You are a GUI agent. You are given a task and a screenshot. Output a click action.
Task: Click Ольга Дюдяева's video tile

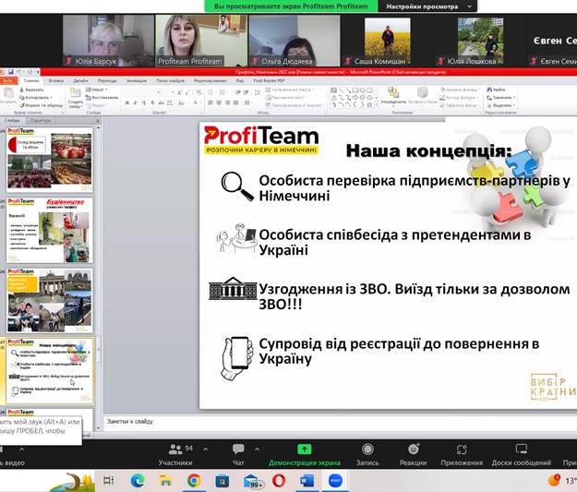coord(295,41)
